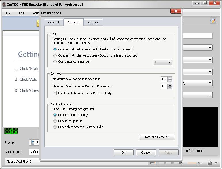Viewport: 222px width, 169px height.
Task: Click the '2. Click Add' step text
Action: tap(26, 79)
